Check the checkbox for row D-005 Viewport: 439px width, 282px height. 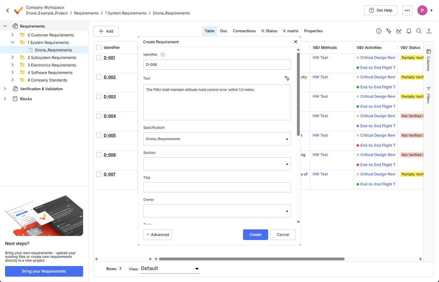point(99,135)
